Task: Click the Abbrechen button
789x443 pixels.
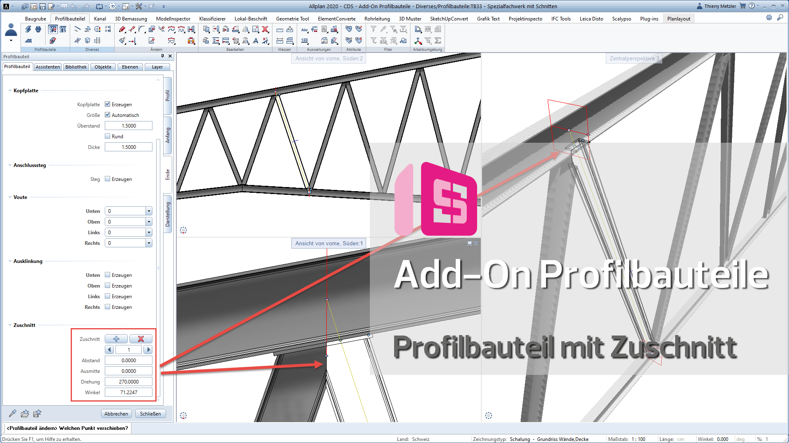Action: (116, 413)
